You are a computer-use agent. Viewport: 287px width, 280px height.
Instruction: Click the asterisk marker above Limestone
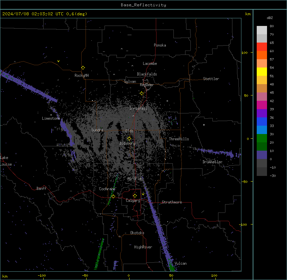51,115
